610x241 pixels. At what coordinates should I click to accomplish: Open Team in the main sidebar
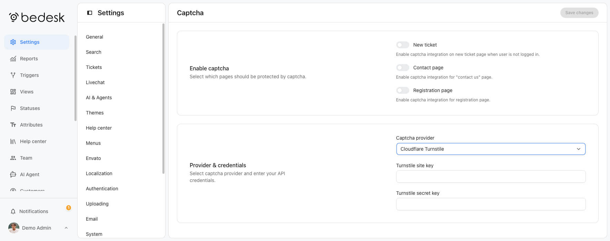pyautogui.click(x=37, y=158)
